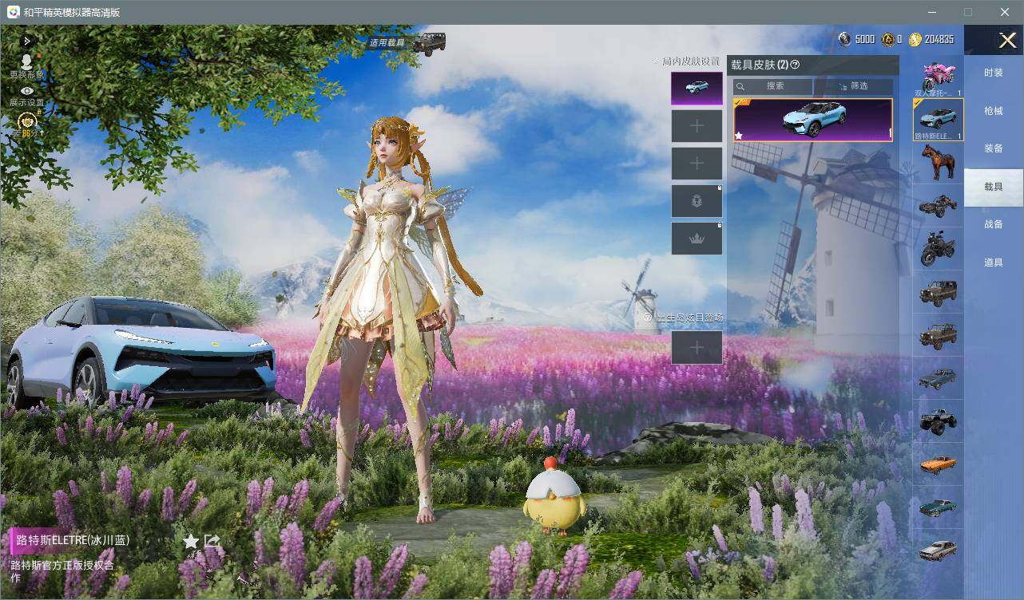This screenshot has height=600, width=1024.
Task: Close the wardrobe with the X button
Action: (1007, 40)
